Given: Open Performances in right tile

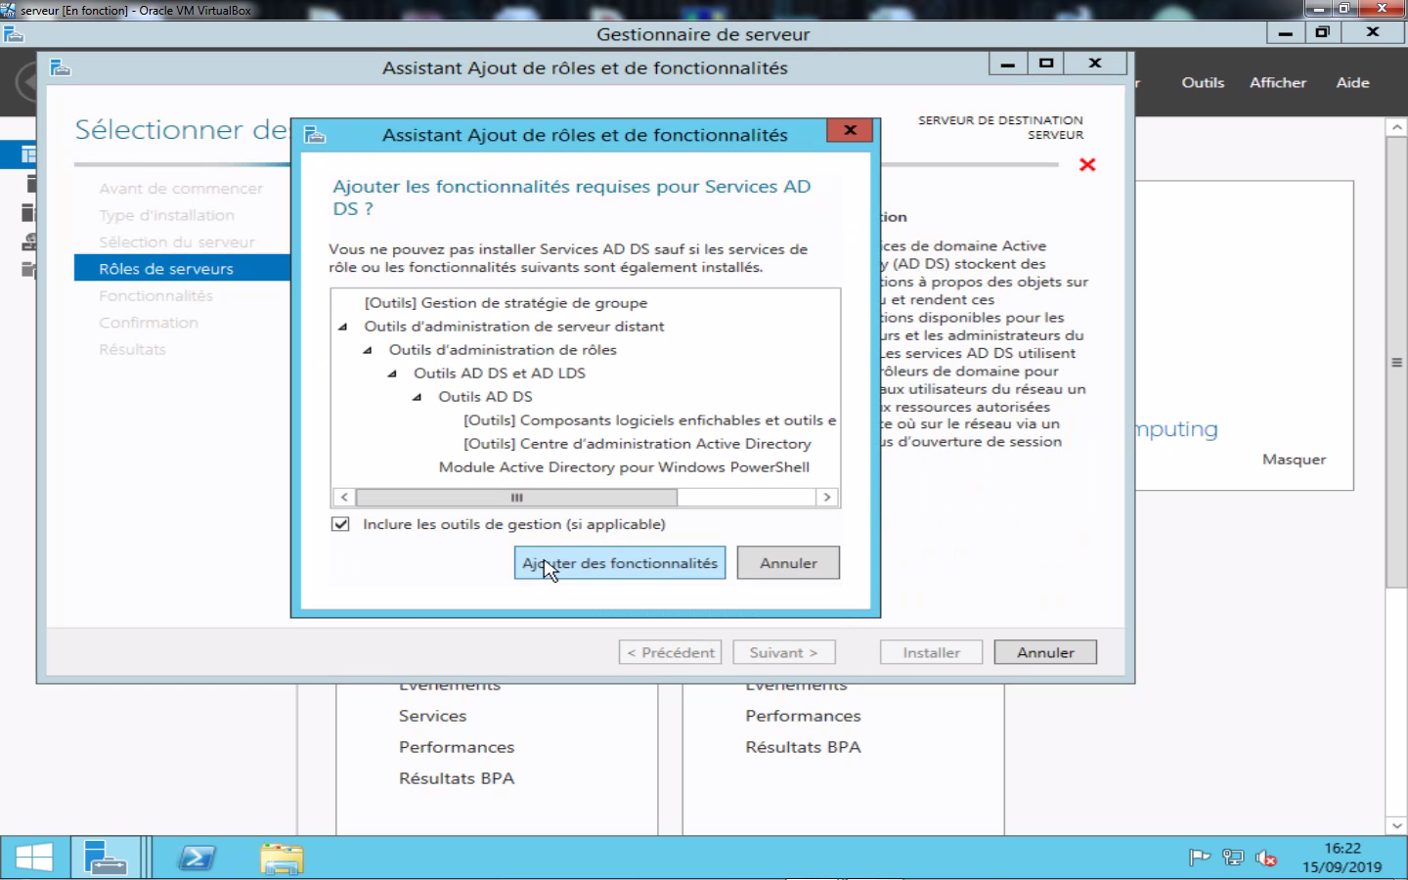Looking at the screenshot, I should [803, 716].
